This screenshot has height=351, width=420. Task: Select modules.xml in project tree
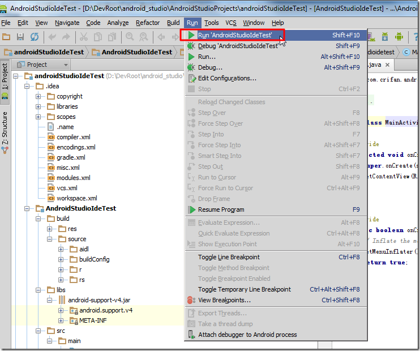point(74,178)
